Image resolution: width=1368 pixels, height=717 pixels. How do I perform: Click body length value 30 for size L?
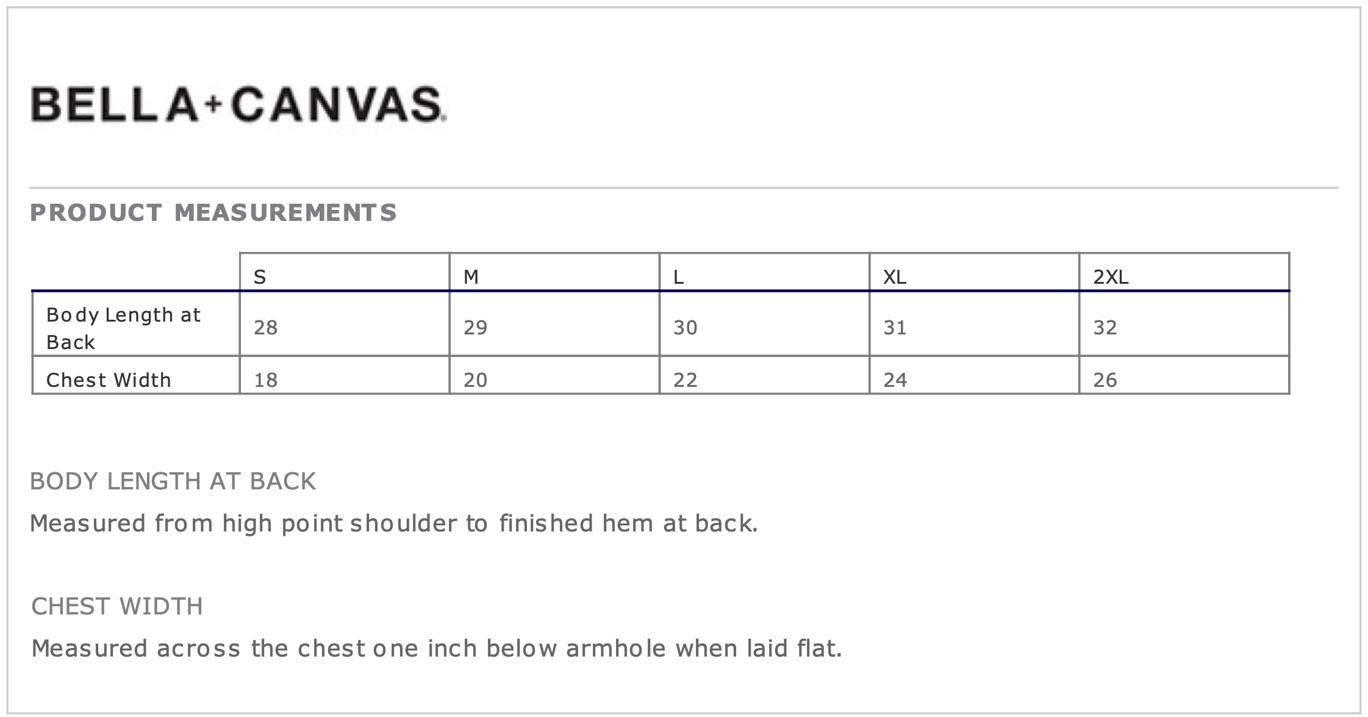686,328
